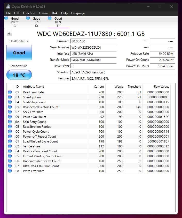The height and width of the screenshot is (218, 182).
Task: Click the Load/Unload Cycle Count attribute name
Action: [x=40, y=141]
